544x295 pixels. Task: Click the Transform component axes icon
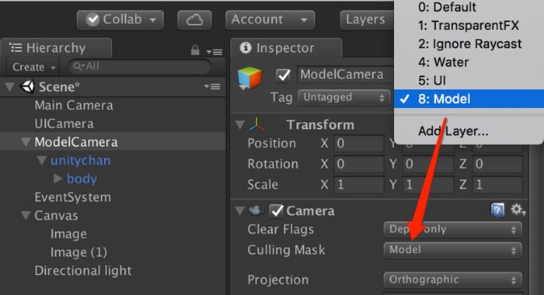point(256,124)
